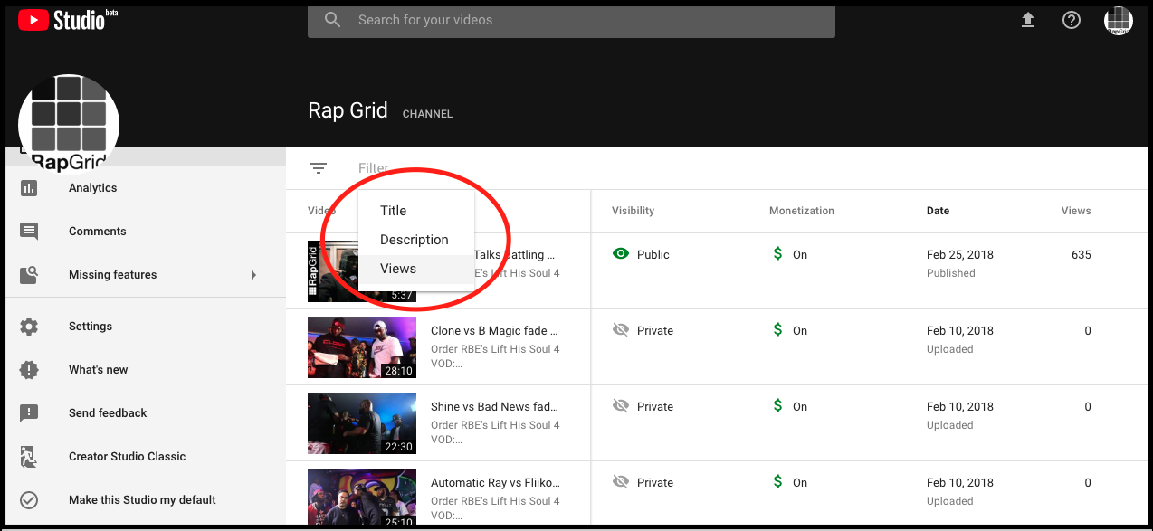
Task: Expand the Missing features submenu arrow
Action: pos(253,274)
